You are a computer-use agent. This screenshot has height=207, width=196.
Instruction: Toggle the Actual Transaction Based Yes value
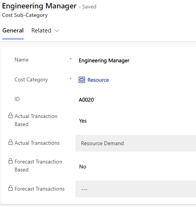pyautogui.click(x=83, y=121)
